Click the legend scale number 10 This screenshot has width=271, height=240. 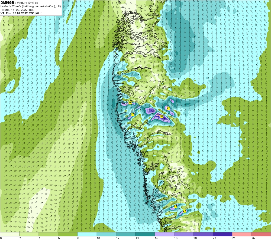(x=98, y=238)
